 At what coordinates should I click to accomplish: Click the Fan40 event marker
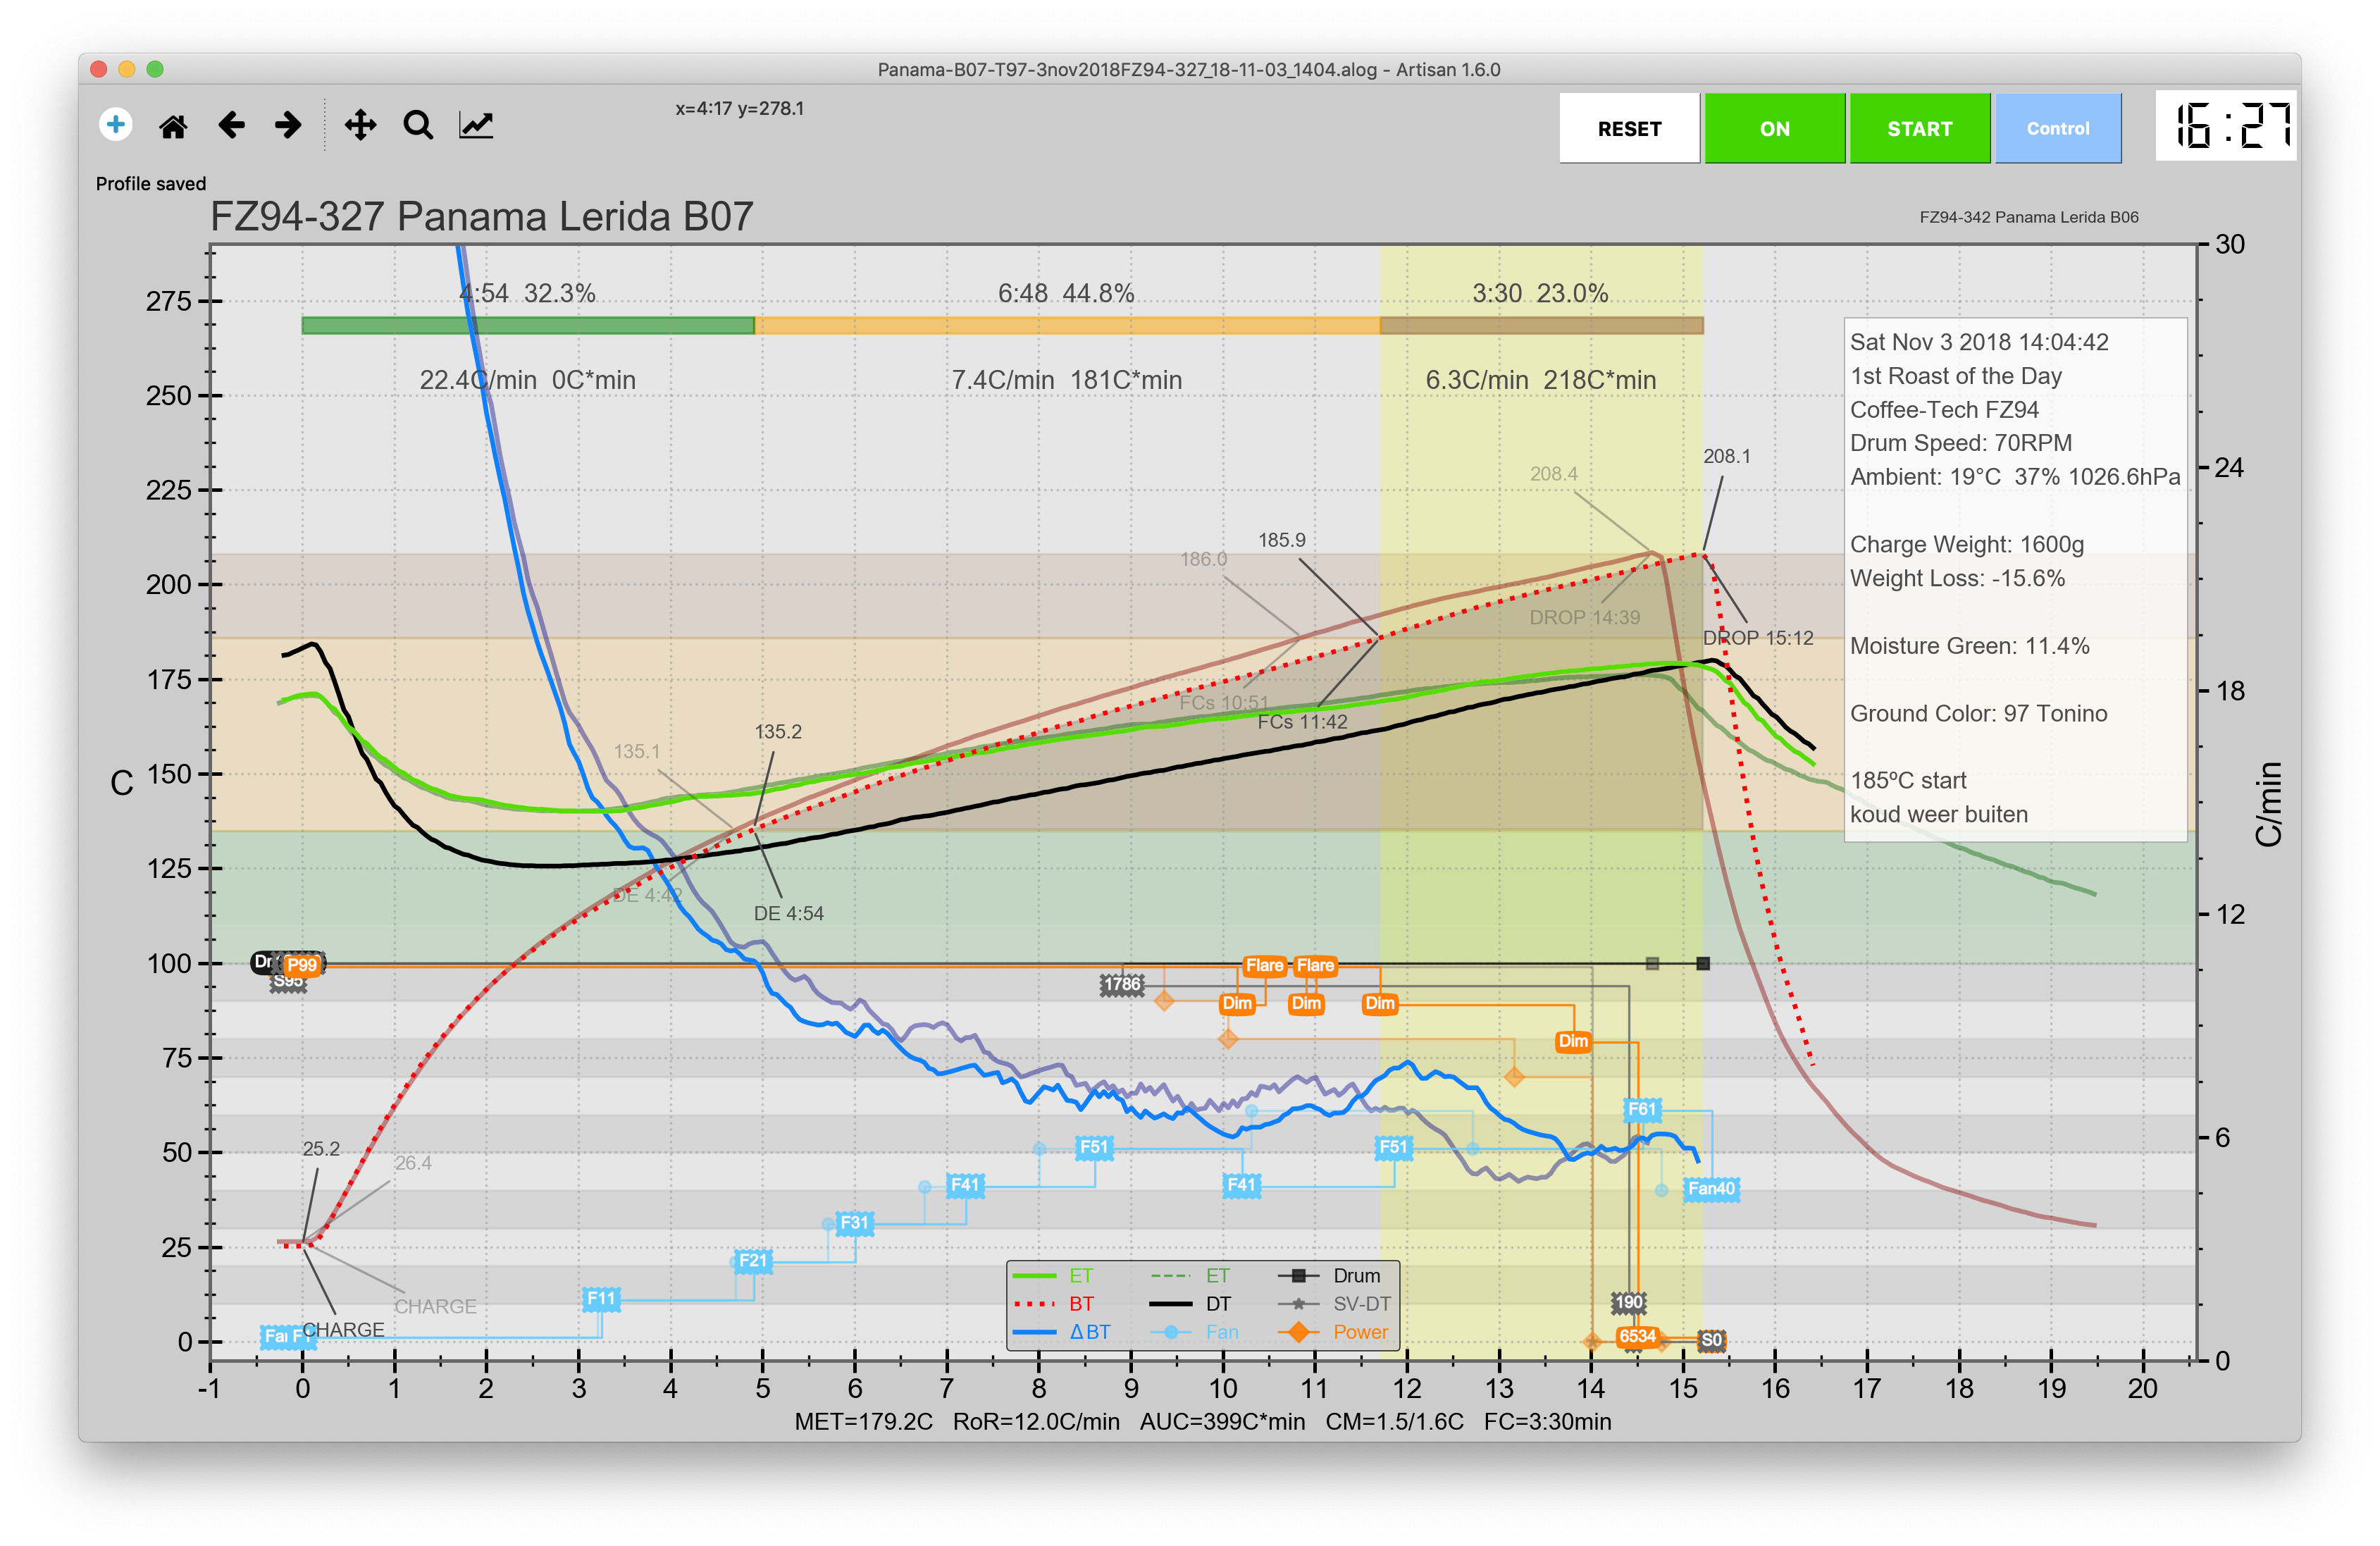(1711, 1189)
